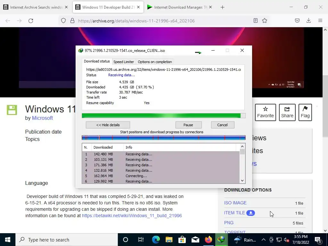Launch Microsoft Edge from taskbar
Screen dimensions: 328x246
(156, 240)
